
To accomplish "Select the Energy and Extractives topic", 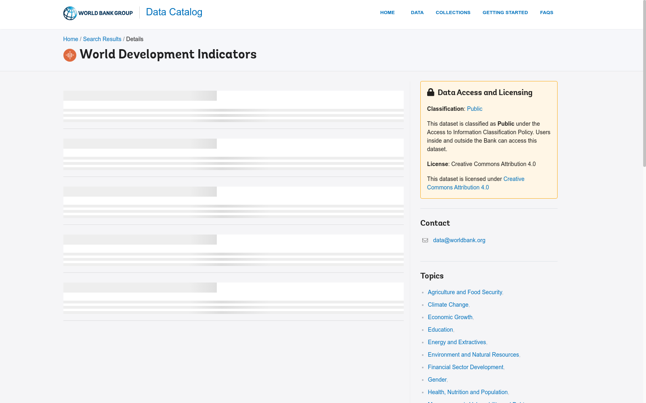I will [x=457, y=342].
